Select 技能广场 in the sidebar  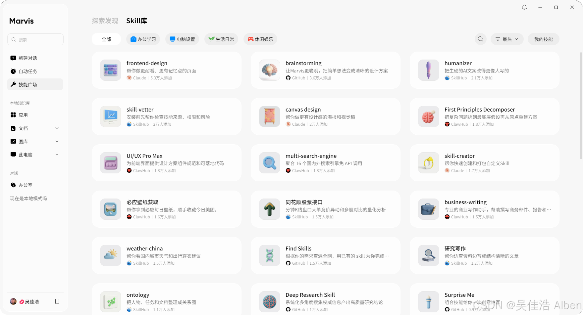click(35, 84)
